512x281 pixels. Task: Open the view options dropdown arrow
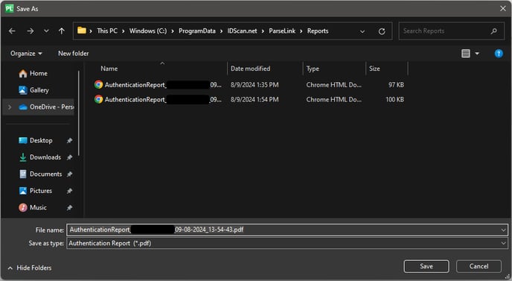[x=477, y=54]
